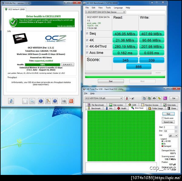Open the File menu in AS SSD Benchmark

(x=87, y=8)
